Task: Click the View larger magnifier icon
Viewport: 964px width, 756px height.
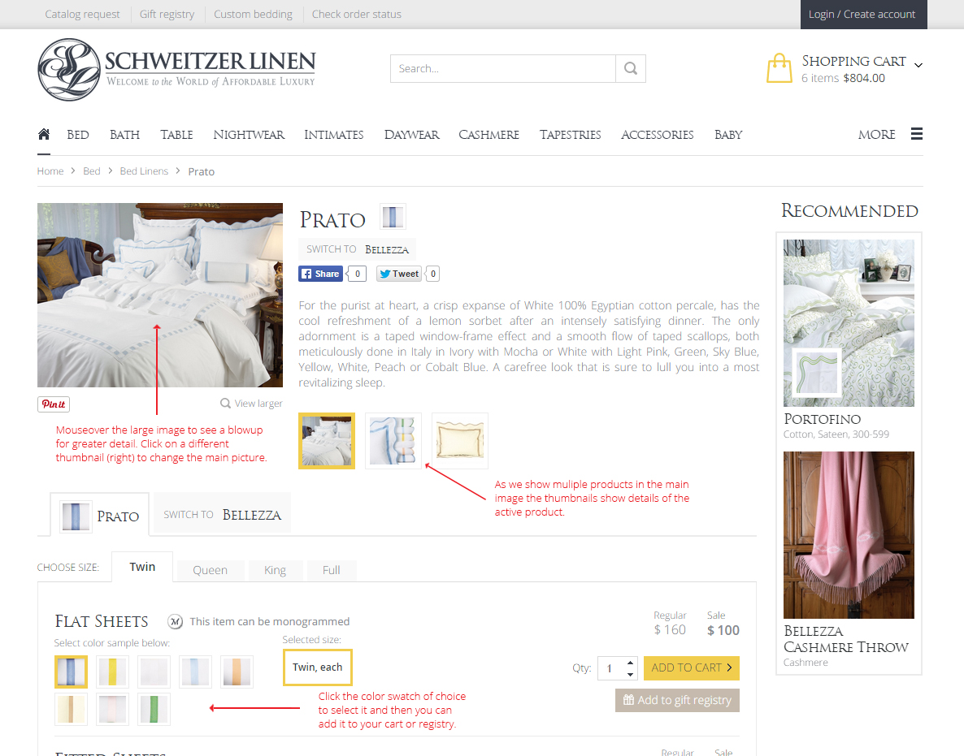Action: point(224,403)
